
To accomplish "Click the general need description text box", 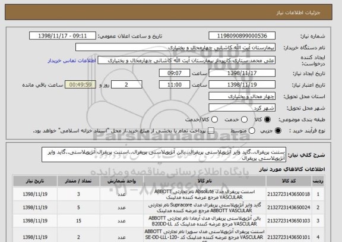I will pos(164,155).
